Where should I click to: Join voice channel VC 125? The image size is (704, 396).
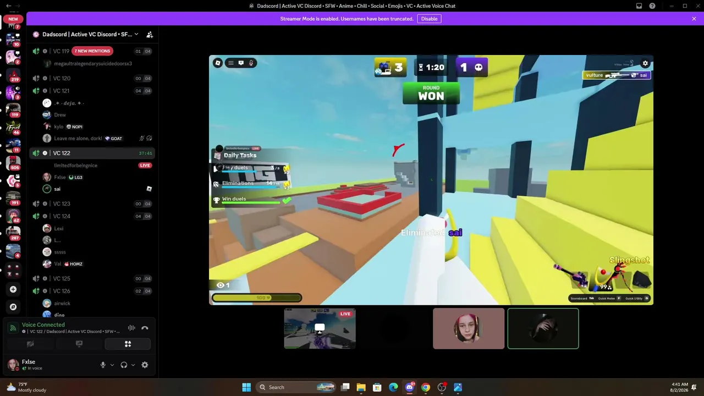tap(92, 279)
